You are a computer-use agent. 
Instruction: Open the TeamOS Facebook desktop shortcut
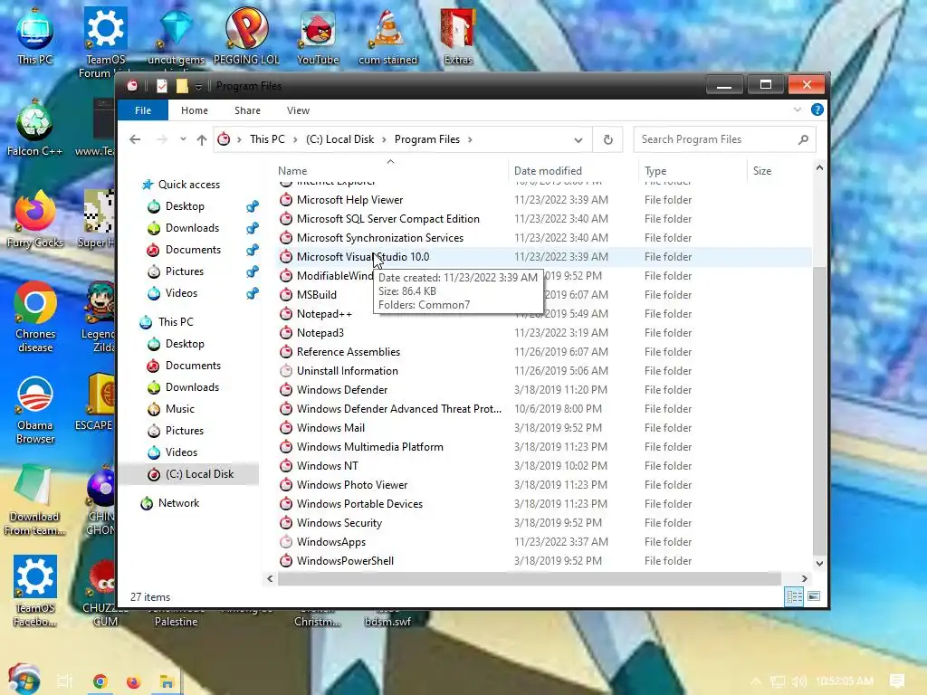[35, 591]
